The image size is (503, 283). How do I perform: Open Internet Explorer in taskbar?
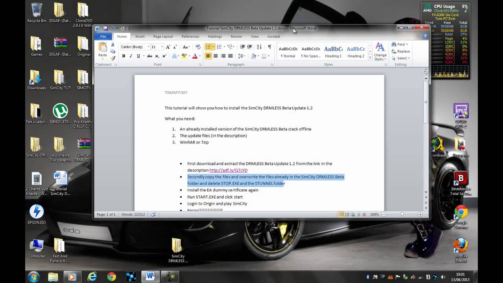(92, 276)
